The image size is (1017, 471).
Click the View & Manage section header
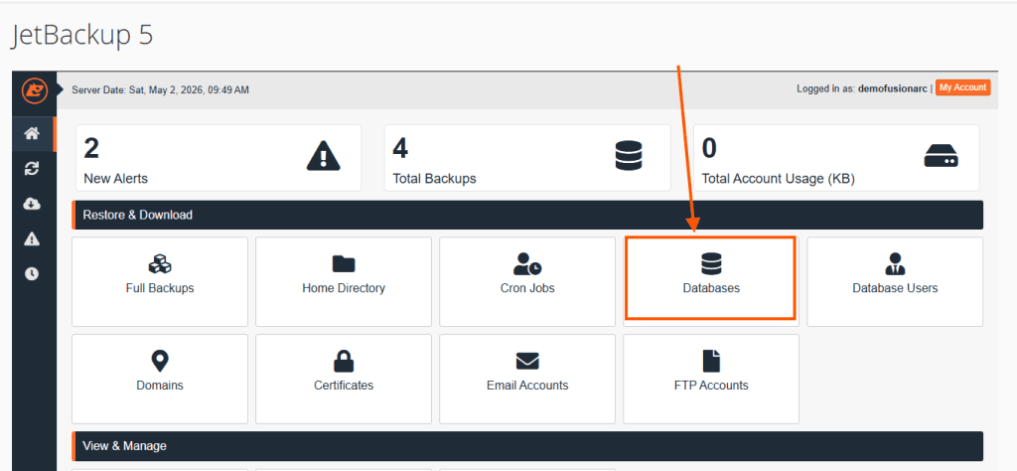[527, 446]
